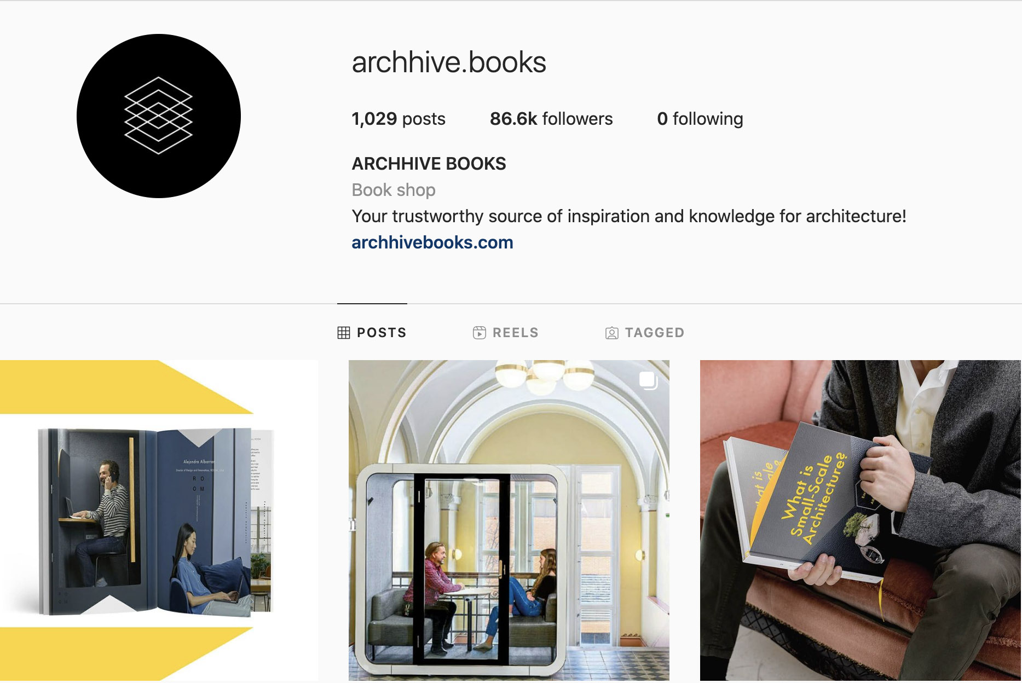Click the archhive.books username heading
The width and height of the screenshot is (1022, 683).
449,62
